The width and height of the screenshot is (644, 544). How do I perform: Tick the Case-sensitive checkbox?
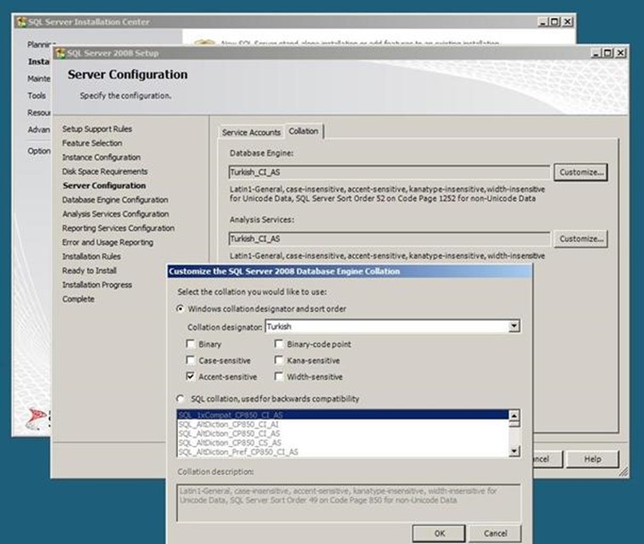pos(191,360)
